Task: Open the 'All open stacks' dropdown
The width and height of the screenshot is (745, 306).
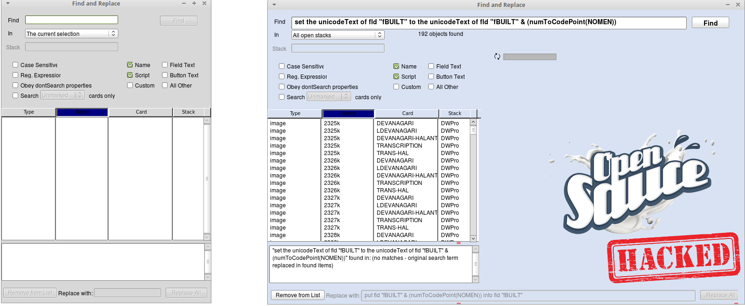Action: 338,35
